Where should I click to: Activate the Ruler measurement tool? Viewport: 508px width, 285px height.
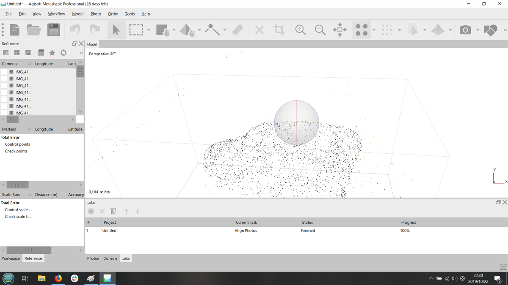point(239,30)
